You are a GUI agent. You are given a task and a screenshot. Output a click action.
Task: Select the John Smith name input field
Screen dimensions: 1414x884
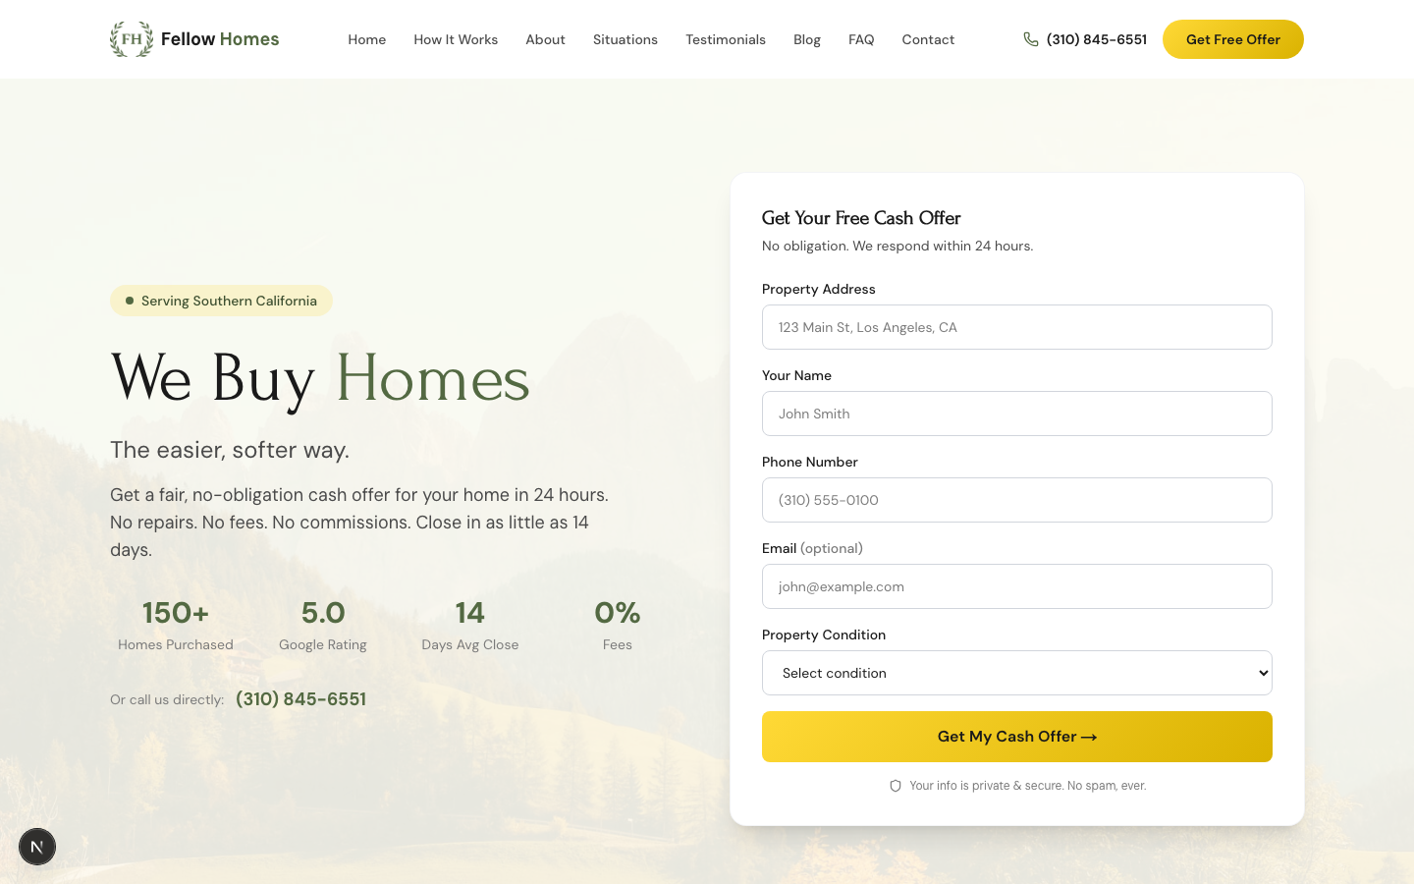click(x=1017, y=414)
